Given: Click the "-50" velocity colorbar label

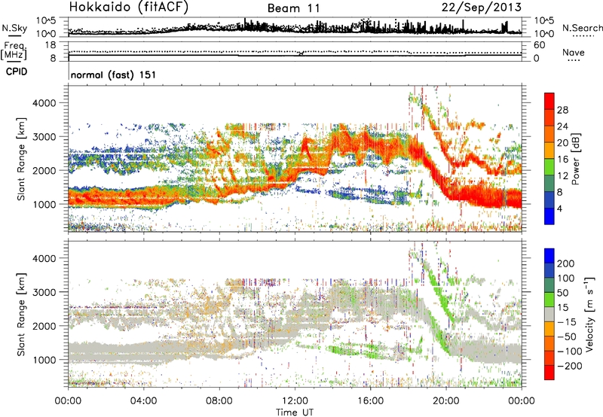Looking at the screenshot, I should [567, 336].
